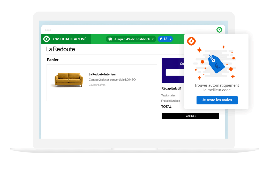Image resolution: width=271 pixels, height=171 pixels.
Task: Click the 'Panier' heading
Action: coord(53,60)
